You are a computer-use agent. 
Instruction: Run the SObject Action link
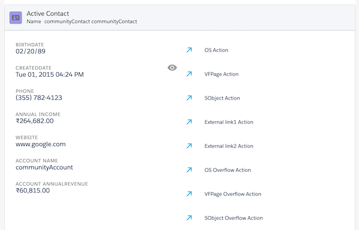pyautogui.click(x=223, y=98)
